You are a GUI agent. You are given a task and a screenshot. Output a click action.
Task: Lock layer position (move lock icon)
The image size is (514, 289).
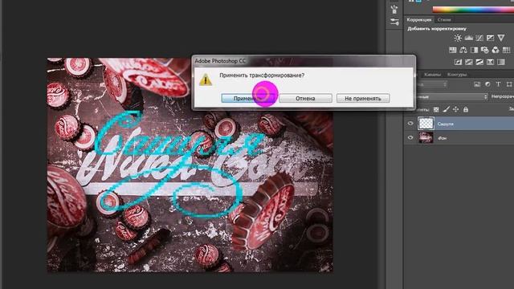pos(456,109)
